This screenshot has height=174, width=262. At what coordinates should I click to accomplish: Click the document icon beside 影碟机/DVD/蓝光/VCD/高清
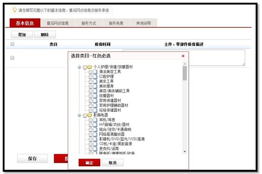(95, 139)
